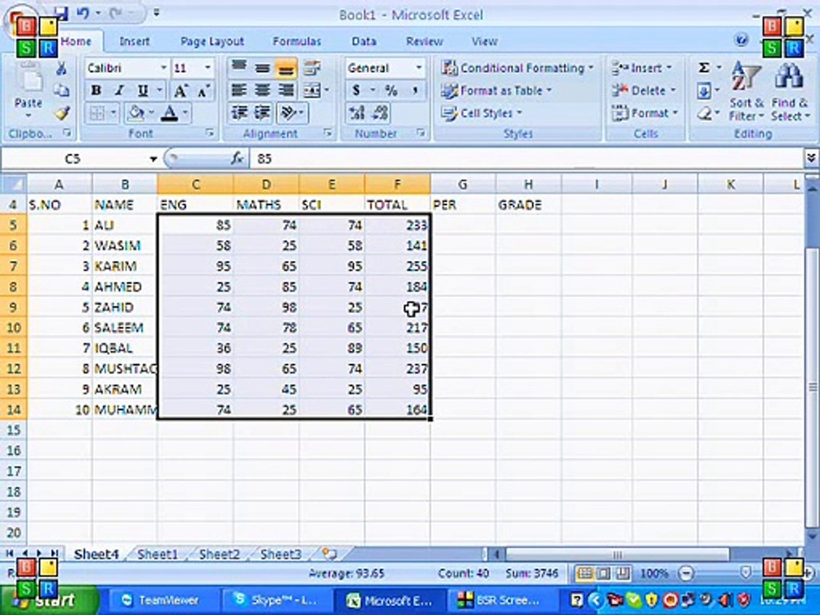
Task: Increase the cell indent
Action: click(x=262, y=113)
